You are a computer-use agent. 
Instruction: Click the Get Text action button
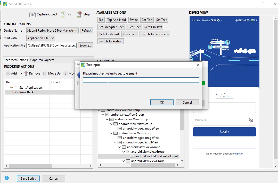click(147, 20)
